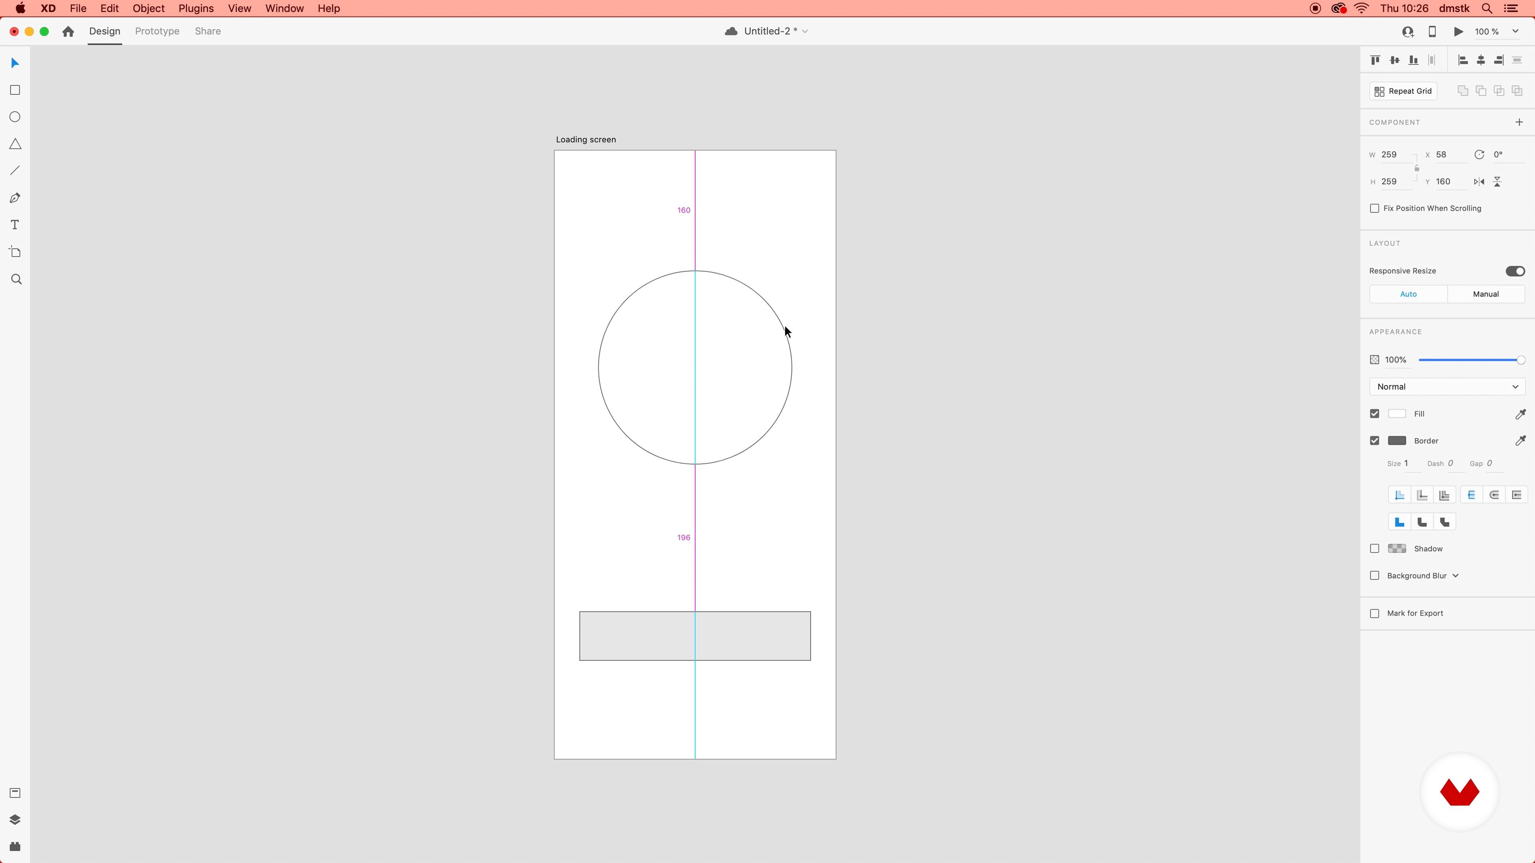Switch to the Prototype tab

(157, 31)
